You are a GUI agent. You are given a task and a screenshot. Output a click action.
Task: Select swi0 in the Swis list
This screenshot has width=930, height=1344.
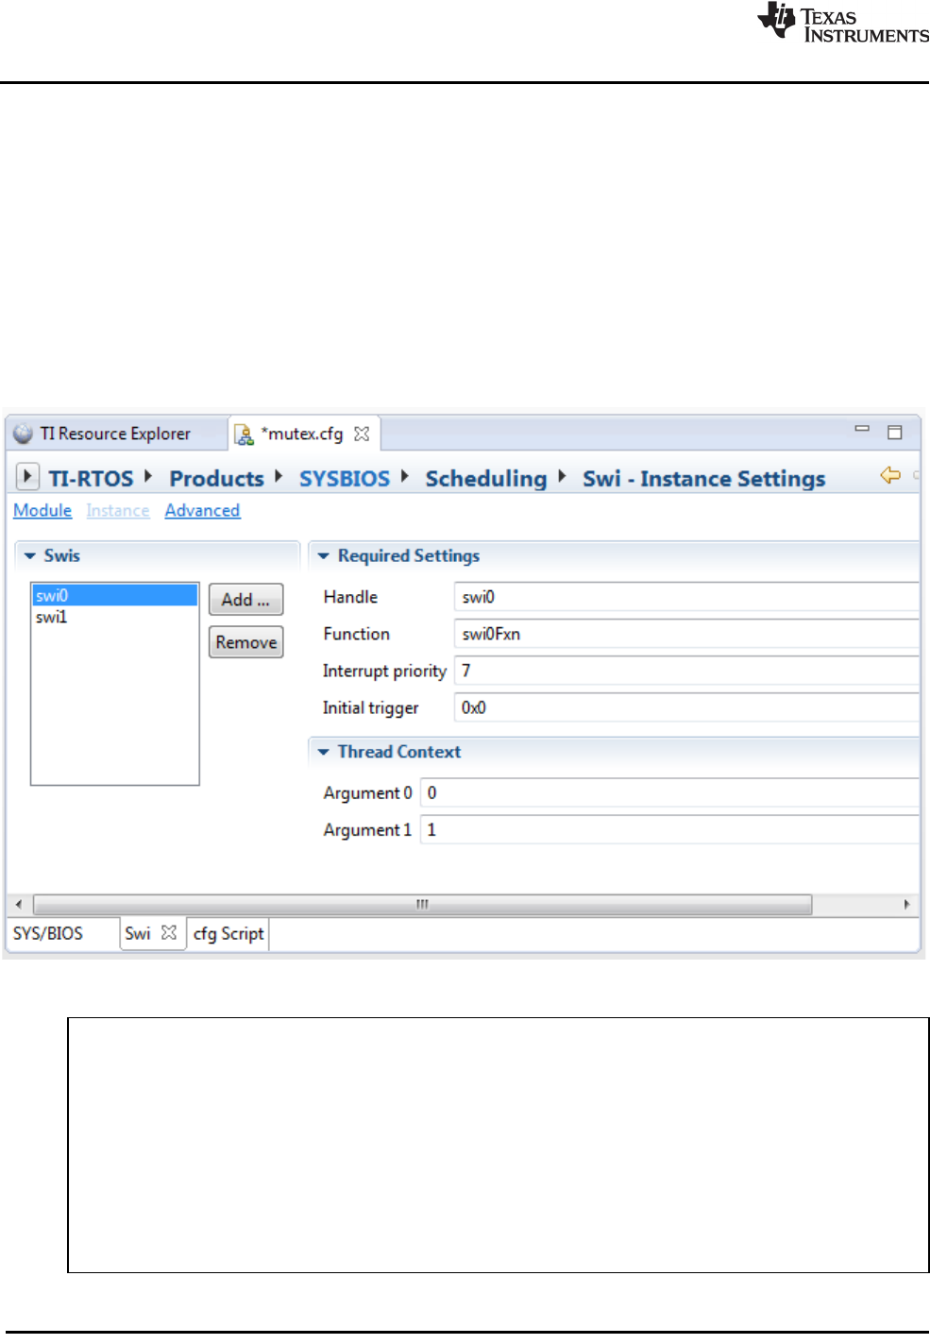115,595
